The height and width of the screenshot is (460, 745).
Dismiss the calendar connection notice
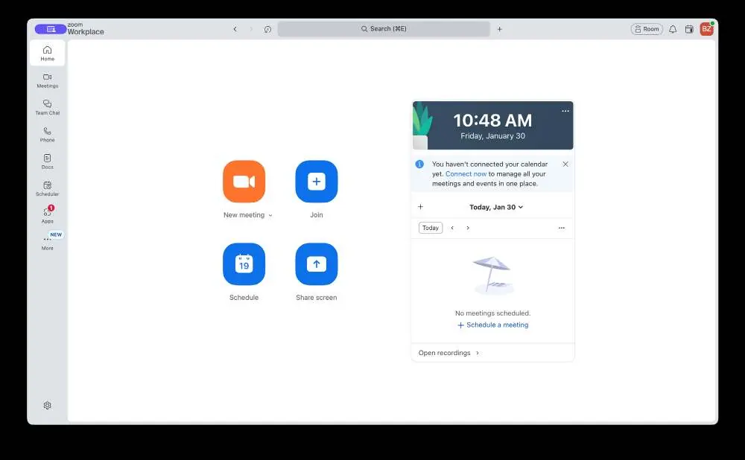tap(565, 164)
